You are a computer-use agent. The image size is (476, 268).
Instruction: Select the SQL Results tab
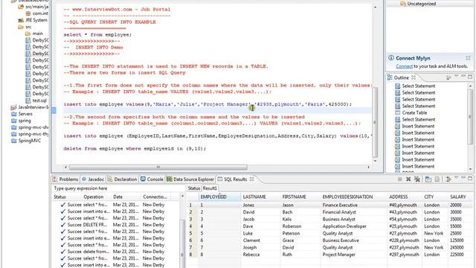(235, 179)
